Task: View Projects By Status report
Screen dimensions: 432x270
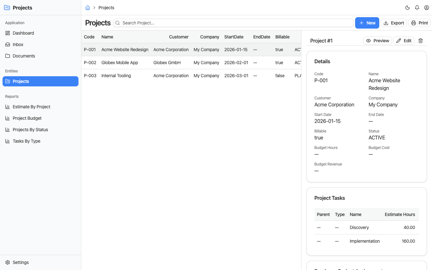Action: pos(40,130)
